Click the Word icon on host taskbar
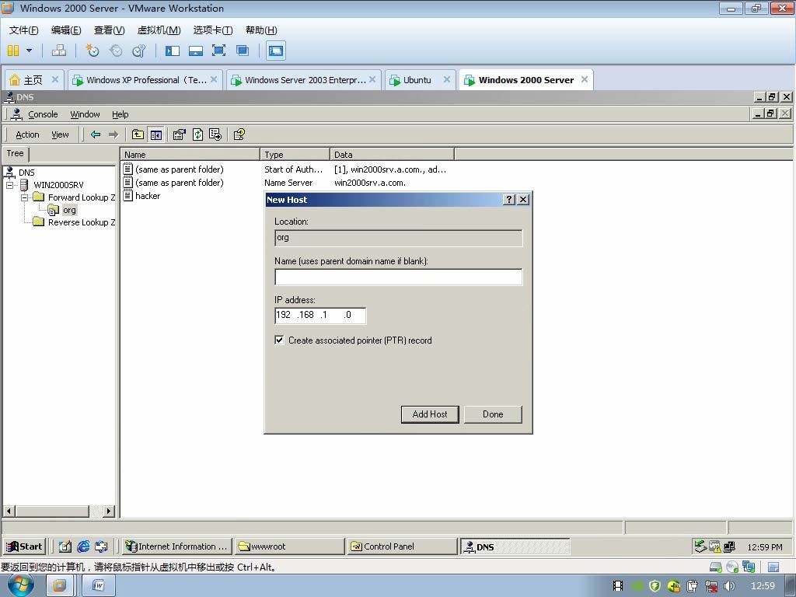This screenshot has height=597, width=796. tap(99, 586)
